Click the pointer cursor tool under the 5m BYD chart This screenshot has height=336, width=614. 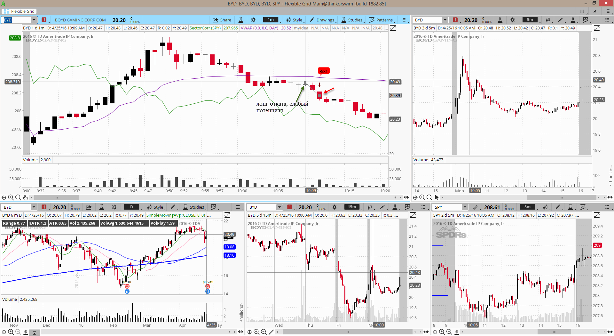click(x=437, y=197)
